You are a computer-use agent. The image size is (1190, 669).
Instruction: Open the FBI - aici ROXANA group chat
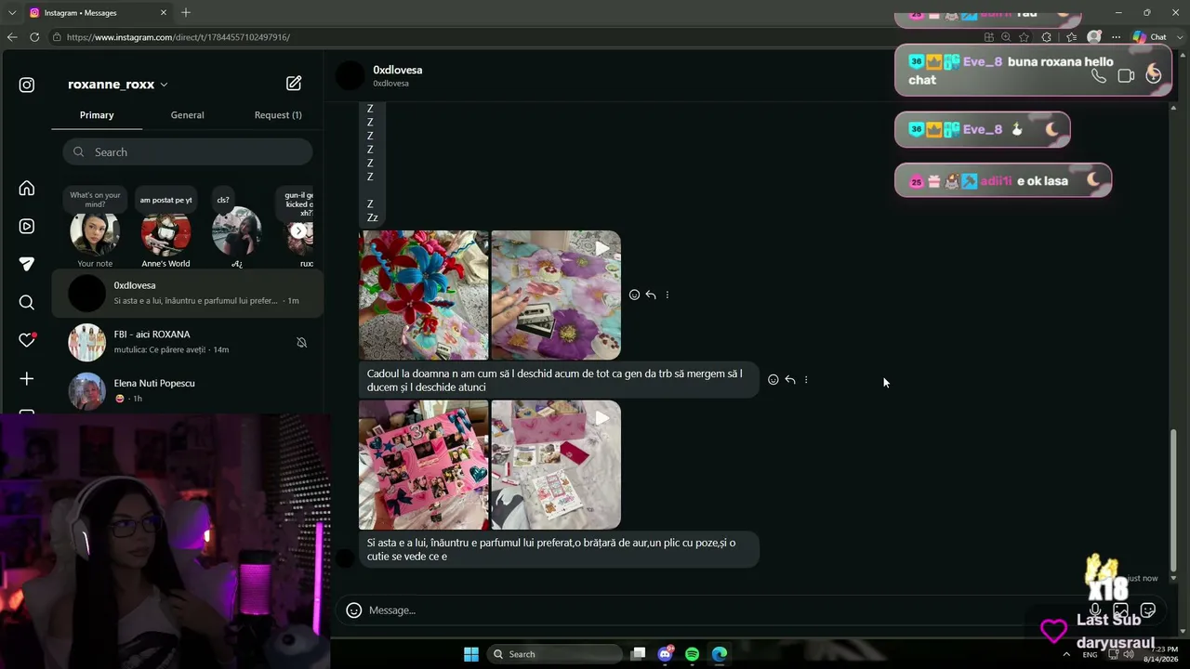tap(188, 342)
